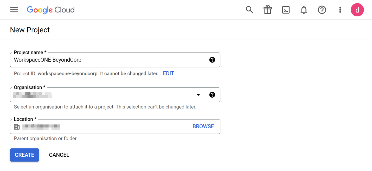Show help for Project name field
Viewport: 372px width, 171px height.
coord(212,60)
